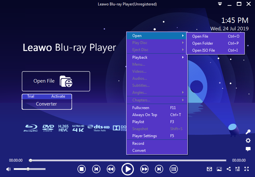Click the Subtitles... menu entry
The image size is (255, 177).
pyautogui.click(x=157, y=85)
